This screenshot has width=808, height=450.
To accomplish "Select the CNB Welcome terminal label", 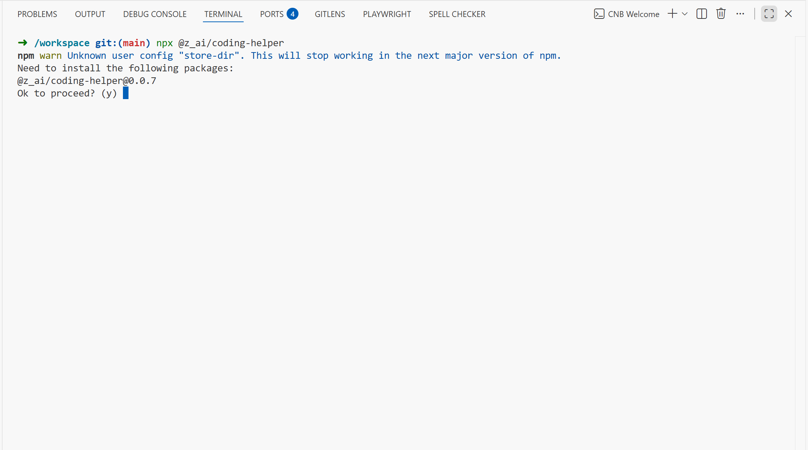I will [633, 14].
